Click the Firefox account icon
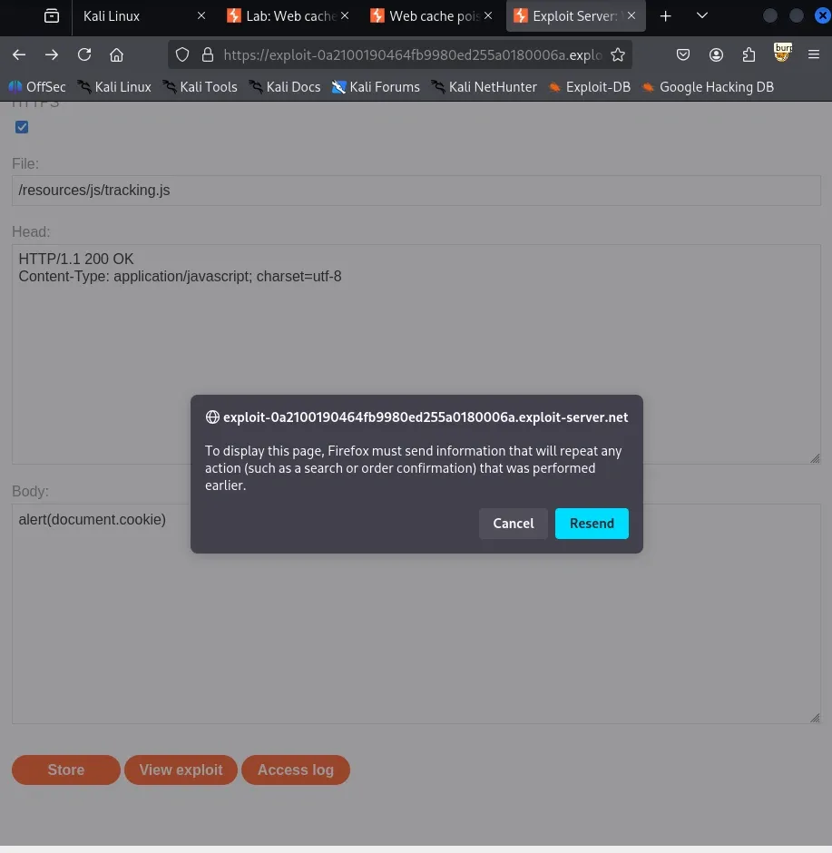The height and width of the screenshot is (853, 832). click(716, 54)
